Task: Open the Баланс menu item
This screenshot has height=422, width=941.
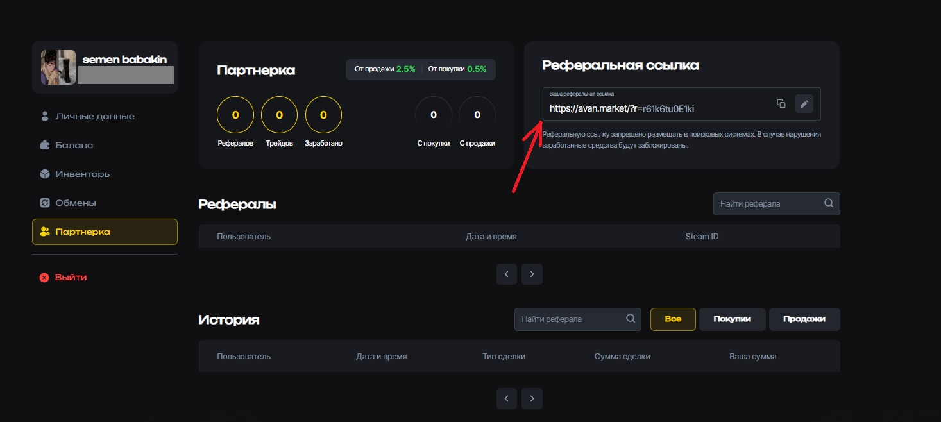Action: point(74,146)
